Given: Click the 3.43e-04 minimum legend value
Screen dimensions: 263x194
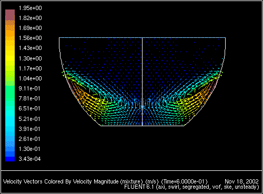Looking at the screenshot, I should pos(29,159).
